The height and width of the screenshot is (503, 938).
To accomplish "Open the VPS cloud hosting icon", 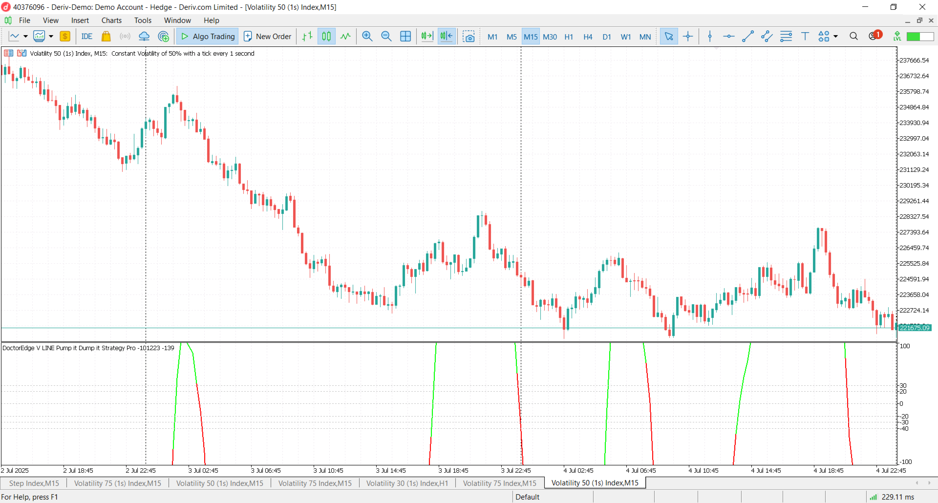I will (144, 37).
